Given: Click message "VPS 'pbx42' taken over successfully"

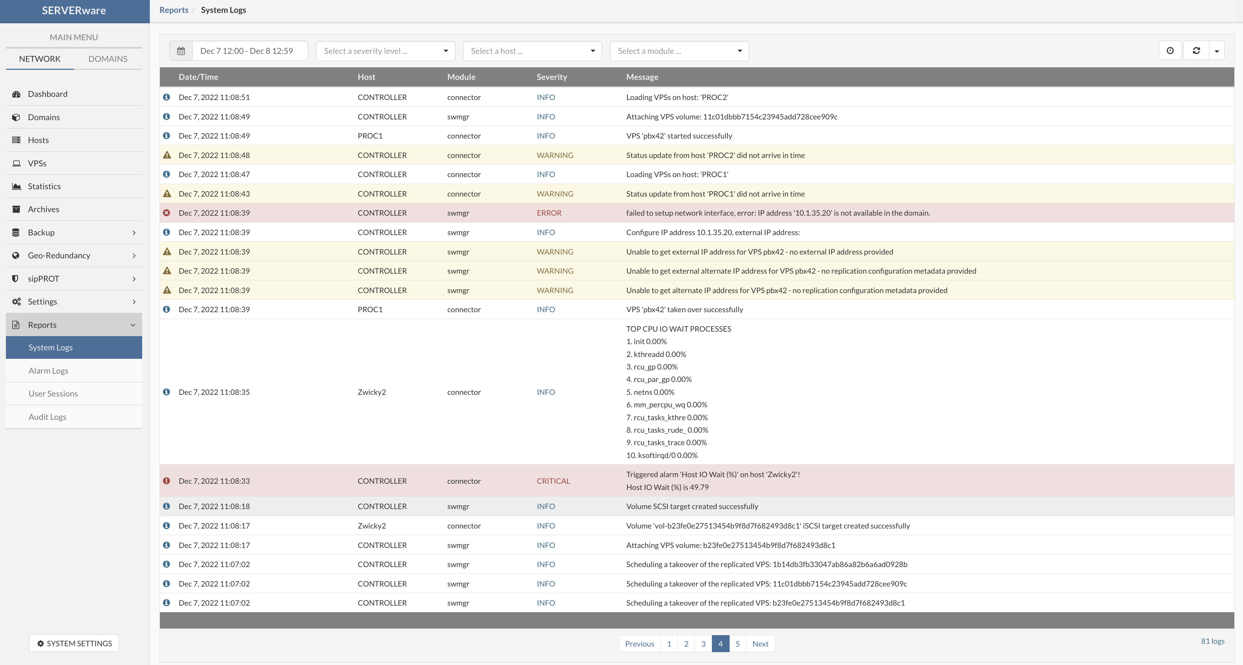Looking at the screenshot, I should (x=684, y=310).
